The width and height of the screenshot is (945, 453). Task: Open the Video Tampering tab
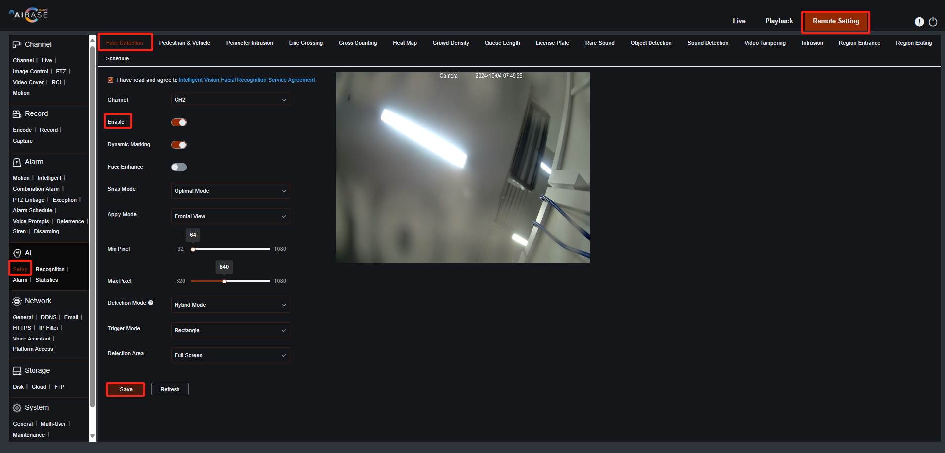click(x=765, y=43)
